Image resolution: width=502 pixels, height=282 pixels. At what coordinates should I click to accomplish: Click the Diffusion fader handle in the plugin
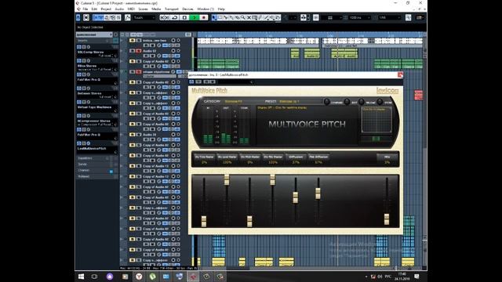coord(296,197)
